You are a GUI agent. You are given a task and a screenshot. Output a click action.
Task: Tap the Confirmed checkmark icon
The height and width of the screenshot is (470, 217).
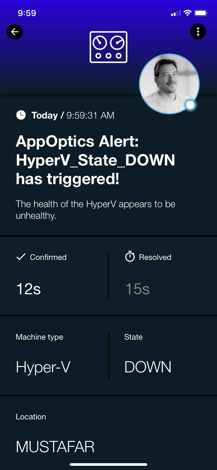point(21,257)
